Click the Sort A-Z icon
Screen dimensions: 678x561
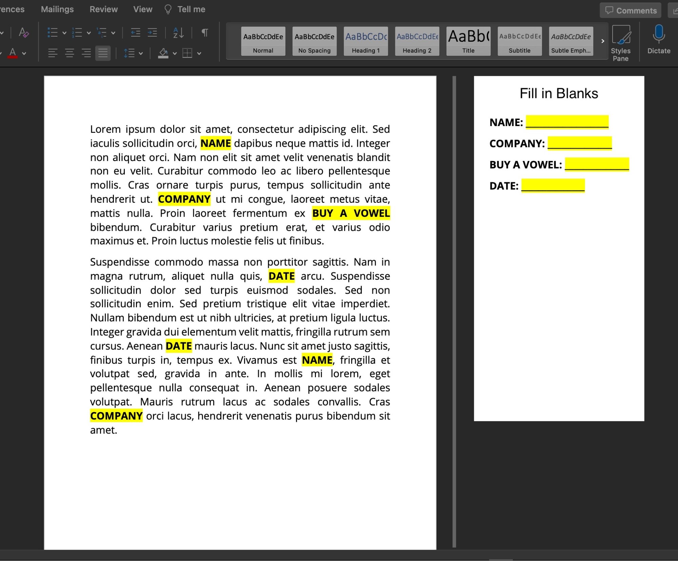tap(178, 33)
